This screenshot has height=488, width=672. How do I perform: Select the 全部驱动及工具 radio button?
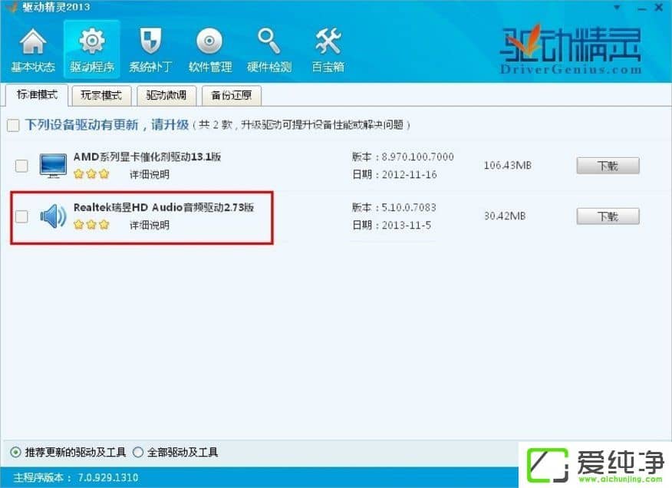tap(138, 452)
